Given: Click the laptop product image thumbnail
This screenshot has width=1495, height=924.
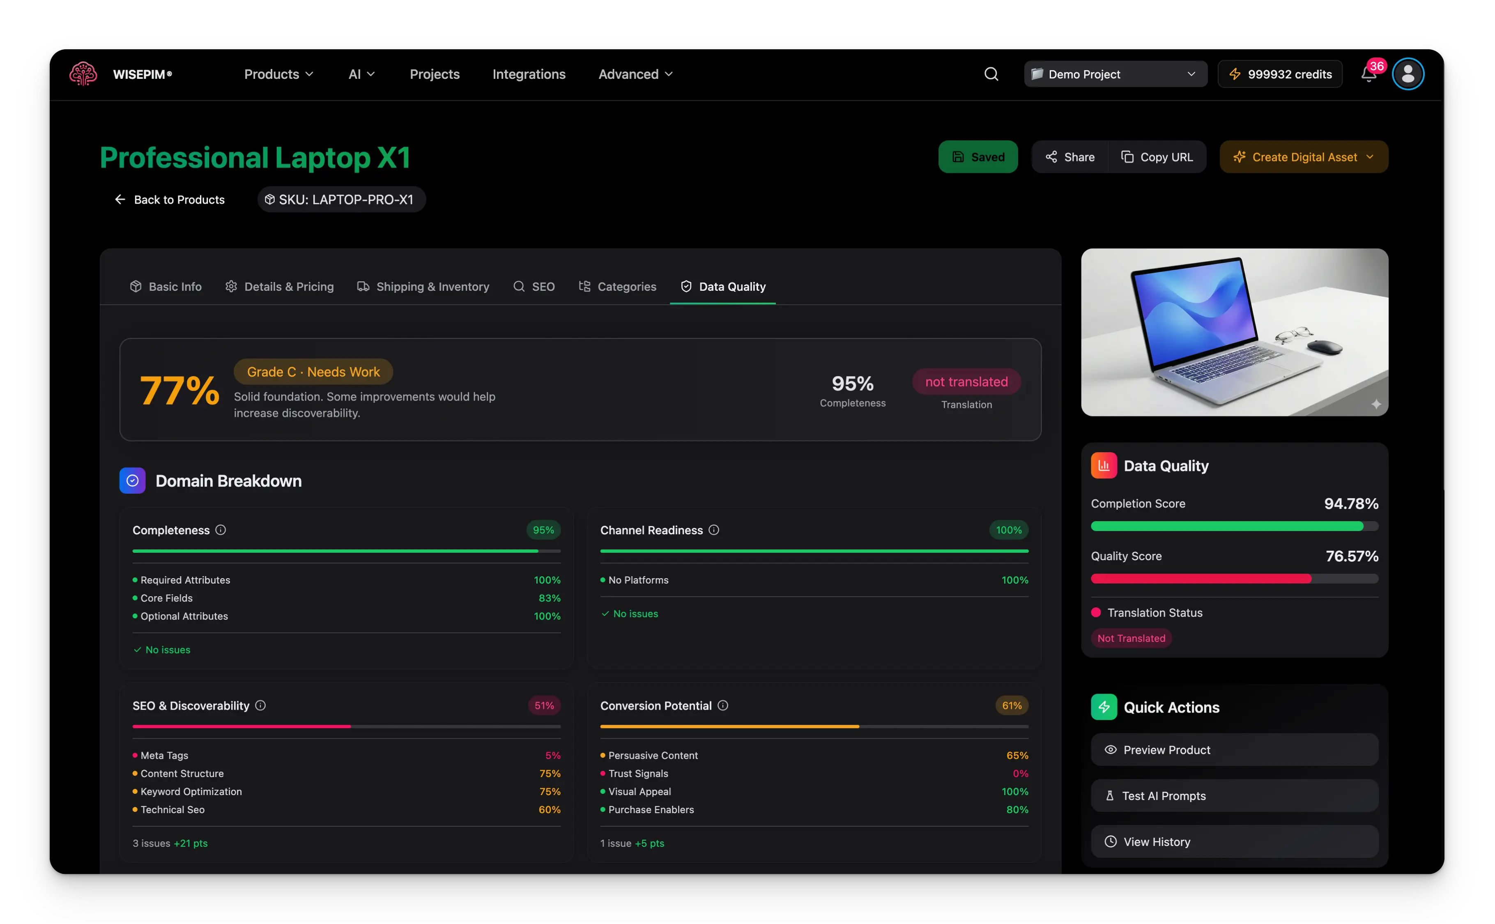Looking at the screenshot, I should tap(1234, 332).
